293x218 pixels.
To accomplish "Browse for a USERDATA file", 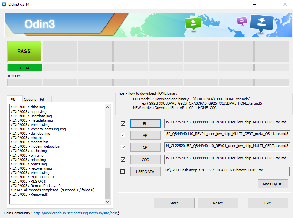I will click(x=145, y=172).
